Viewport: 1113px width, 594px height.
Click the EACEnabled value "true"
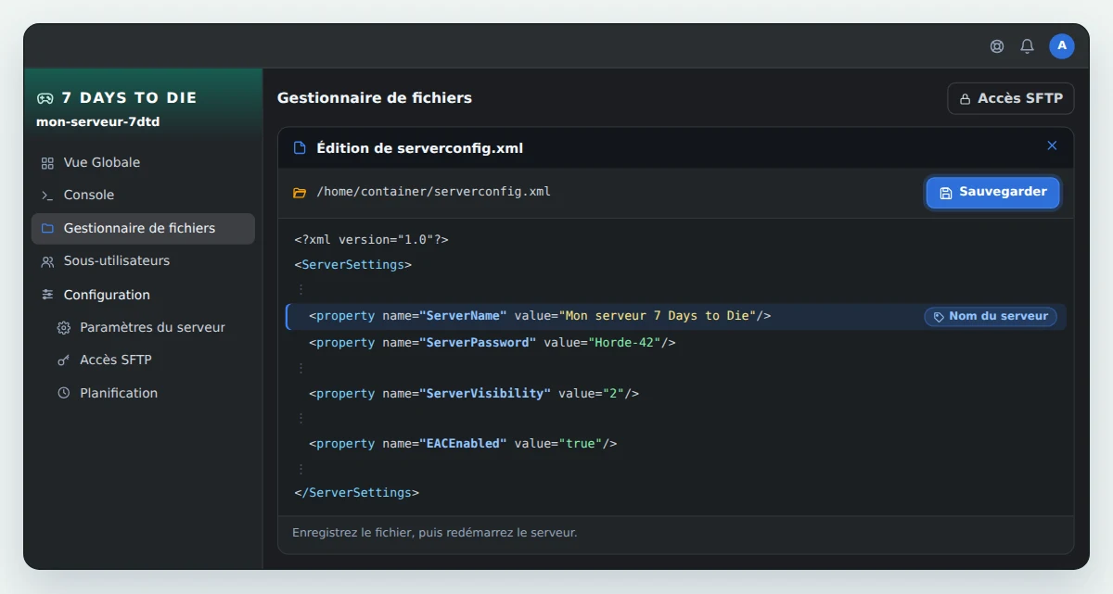coord(581,444)
